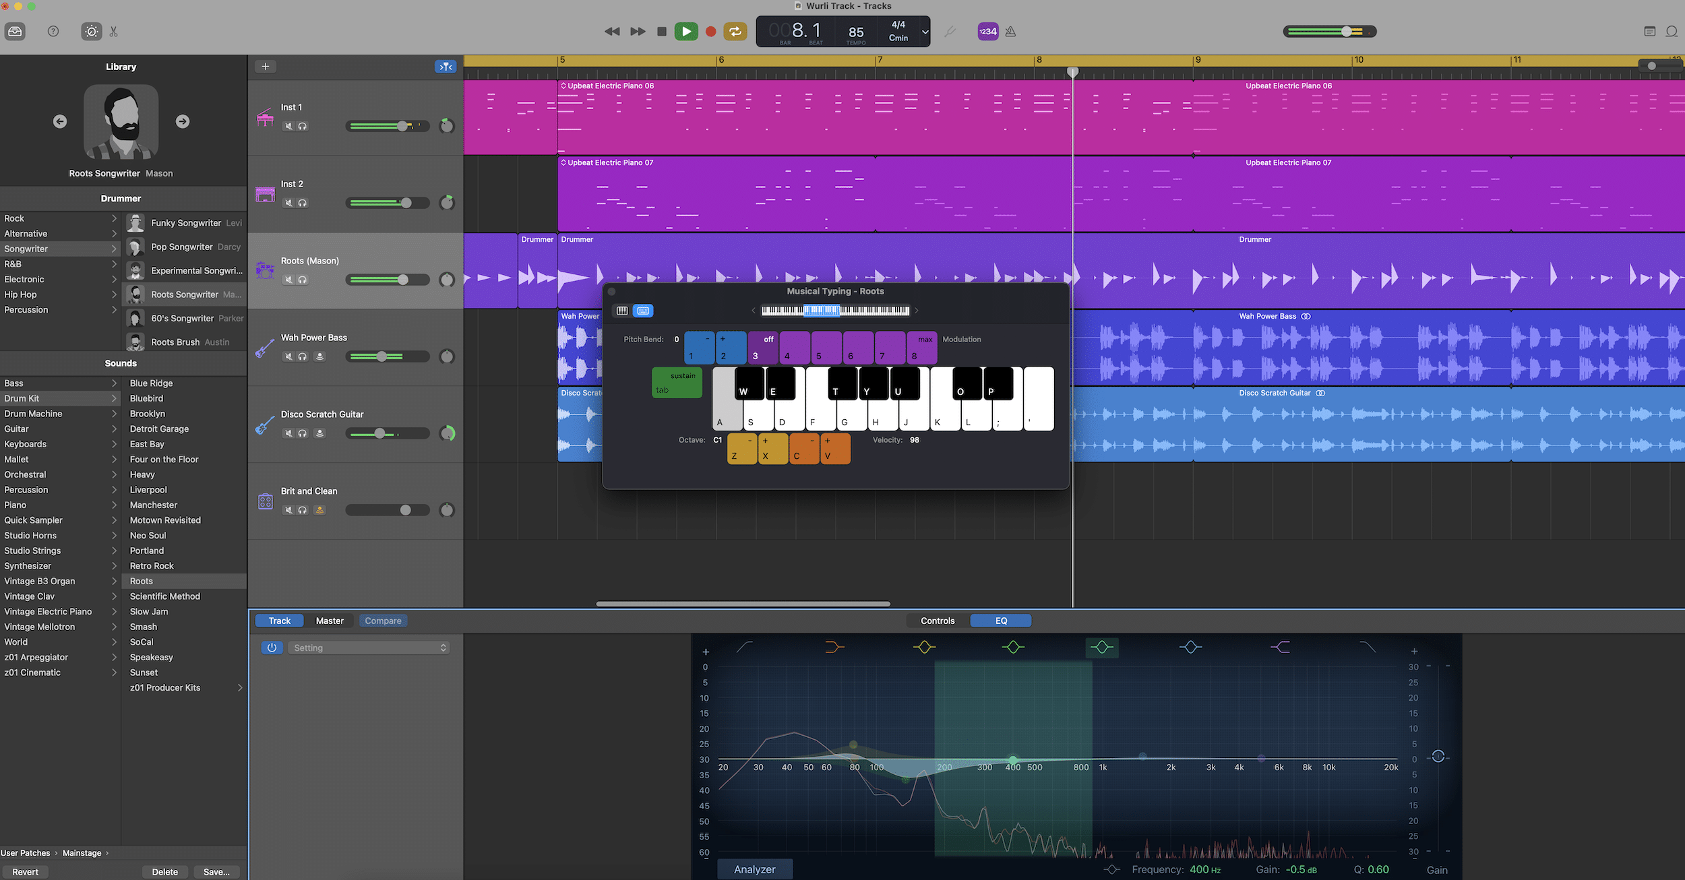Solo the Wah Power Bass track
Image resolution: width=1685 pixels, height=880 pixels.
[303, 356]
